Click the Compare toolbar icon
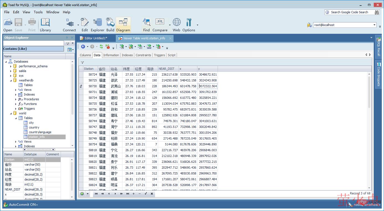This screenshot has height=211, width=384. (160, 25)
